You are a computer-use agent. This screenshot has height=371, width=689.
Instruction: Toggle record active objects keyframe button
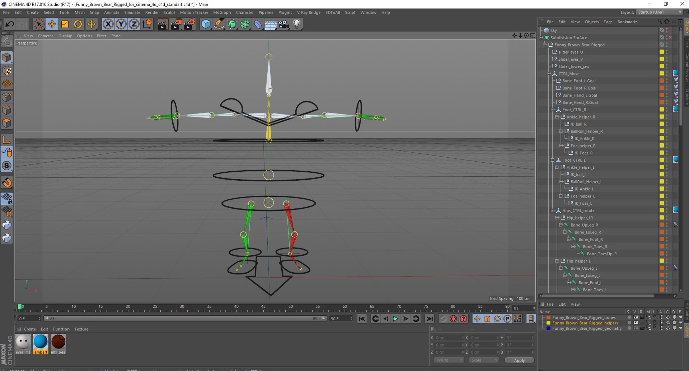click(x=443, y=319)
